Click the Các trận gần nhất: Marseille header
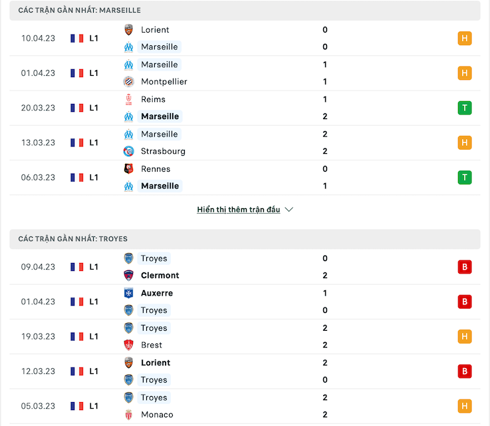Image resolution: width=490 pixels, height=426 pixels. pos(245,11)
